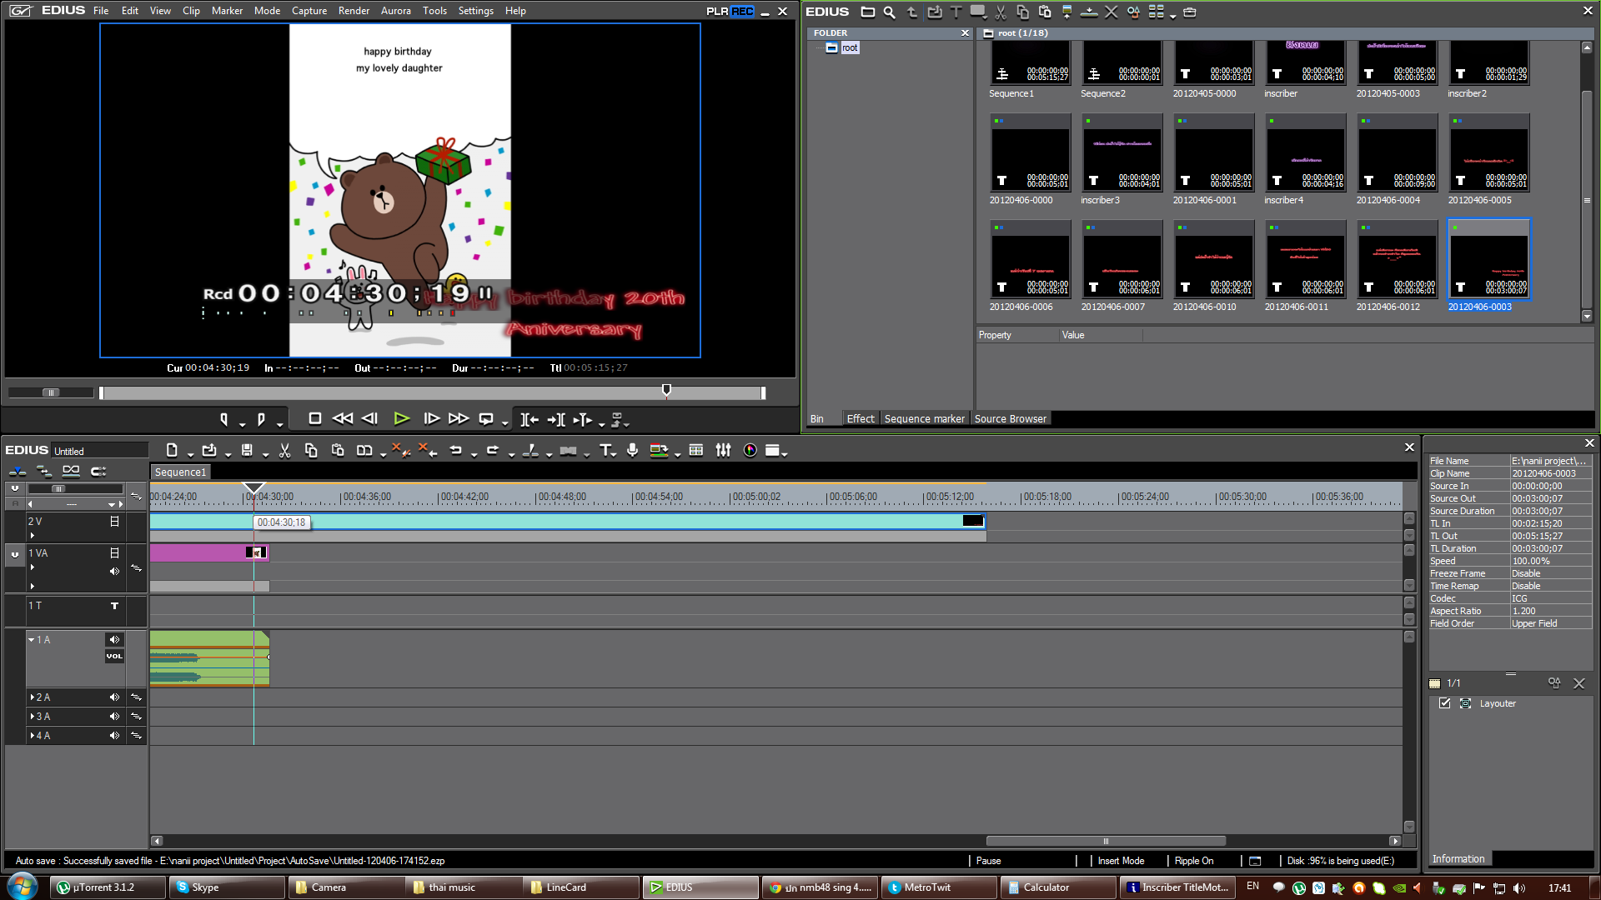This screenshot has height=900, width=1601.
Task: Click the search icon in Bin toolbar
Action: [889, 12]
